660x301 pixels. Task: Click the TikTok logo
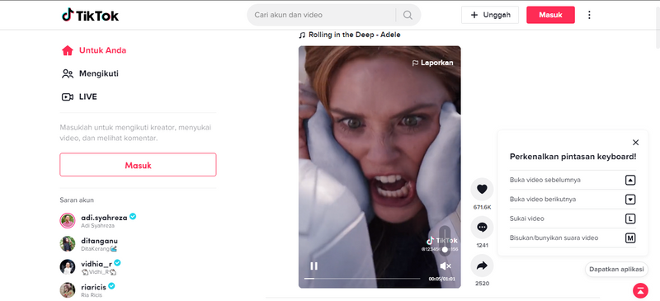click(x=90, y=15)
